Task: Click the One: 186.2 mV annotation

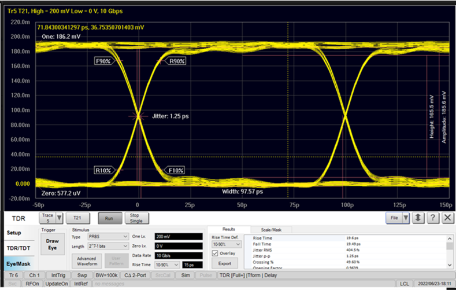Action: (x=61, y=36)
